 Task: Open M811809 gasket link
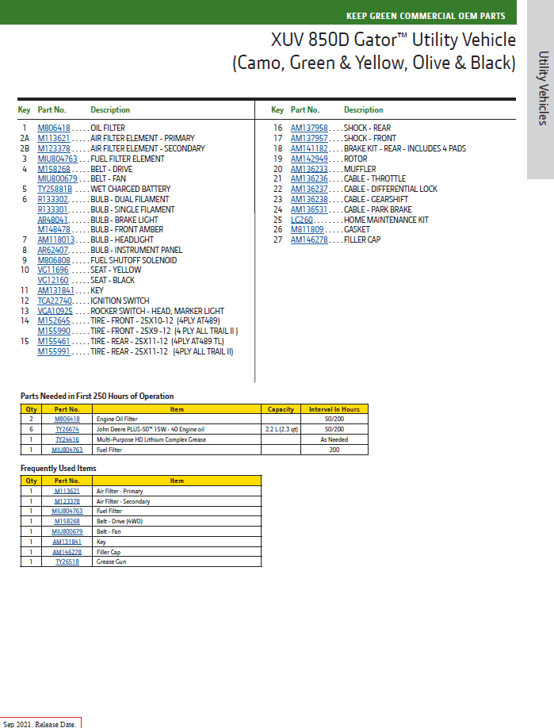click(x=308, y=229)
